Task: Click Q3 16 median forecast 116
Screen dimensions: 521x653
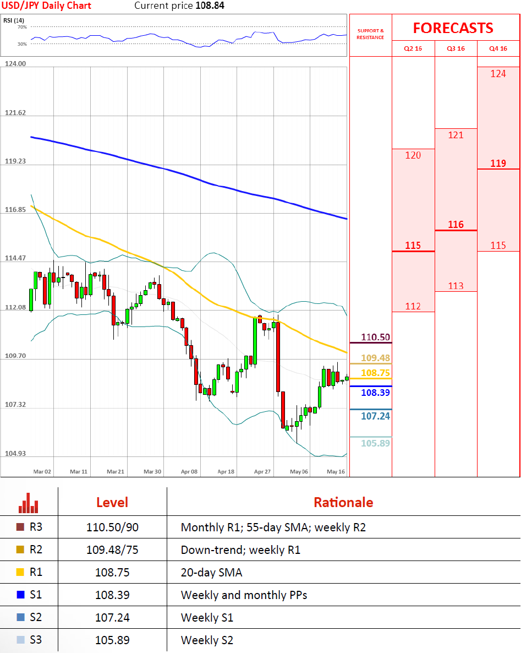Action: point(456,225)
